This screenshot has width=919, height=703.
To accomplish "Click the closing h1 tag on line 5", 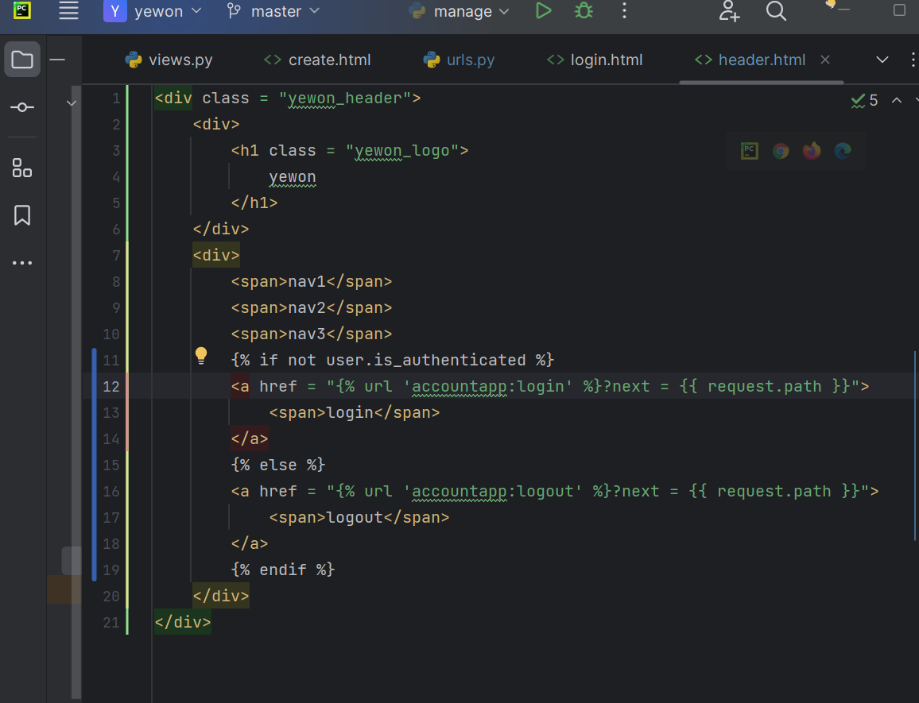I will pos(254,203).
